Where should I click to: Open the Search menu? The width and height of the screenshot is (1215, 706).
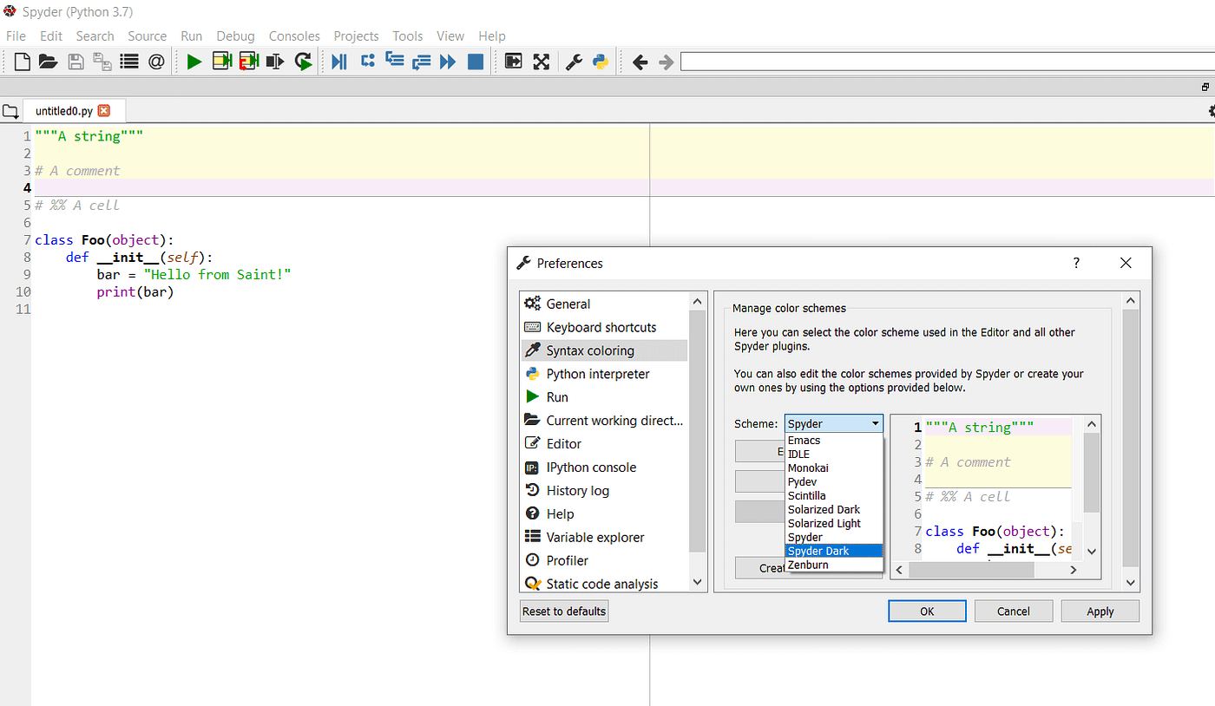point(95,36)
